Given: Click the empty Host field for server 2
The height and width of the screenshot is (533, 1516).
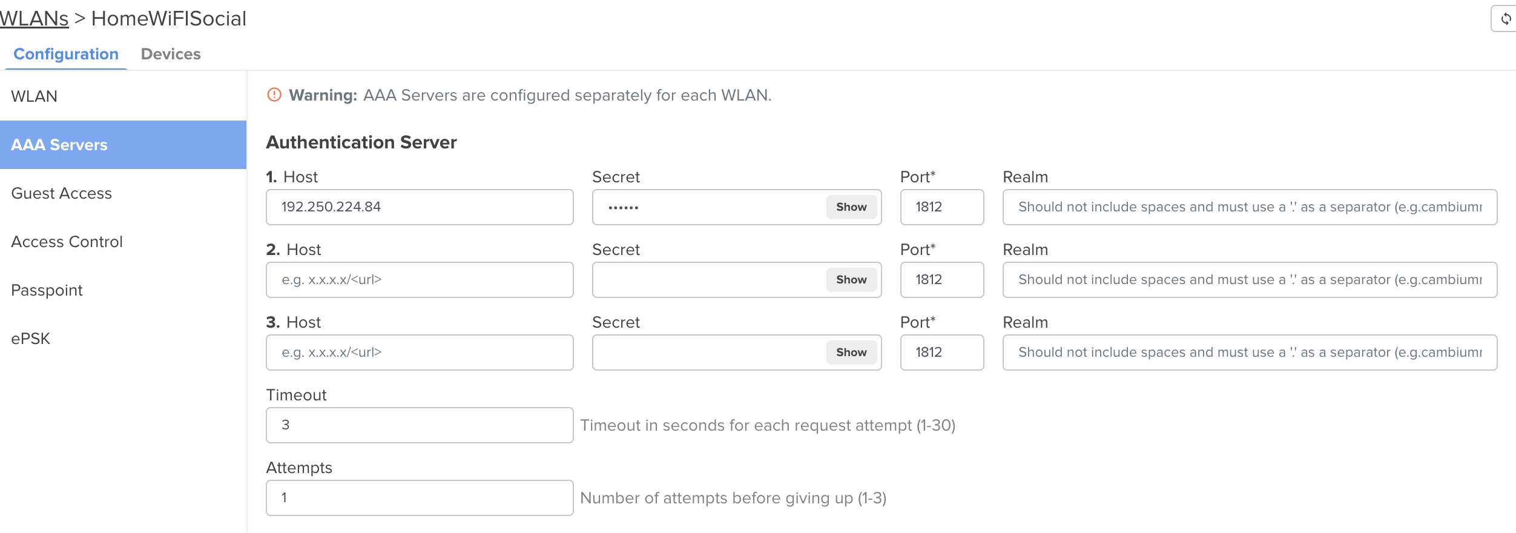Looking at the screenshot, I should pyautogui.click(x=420, y=280).
